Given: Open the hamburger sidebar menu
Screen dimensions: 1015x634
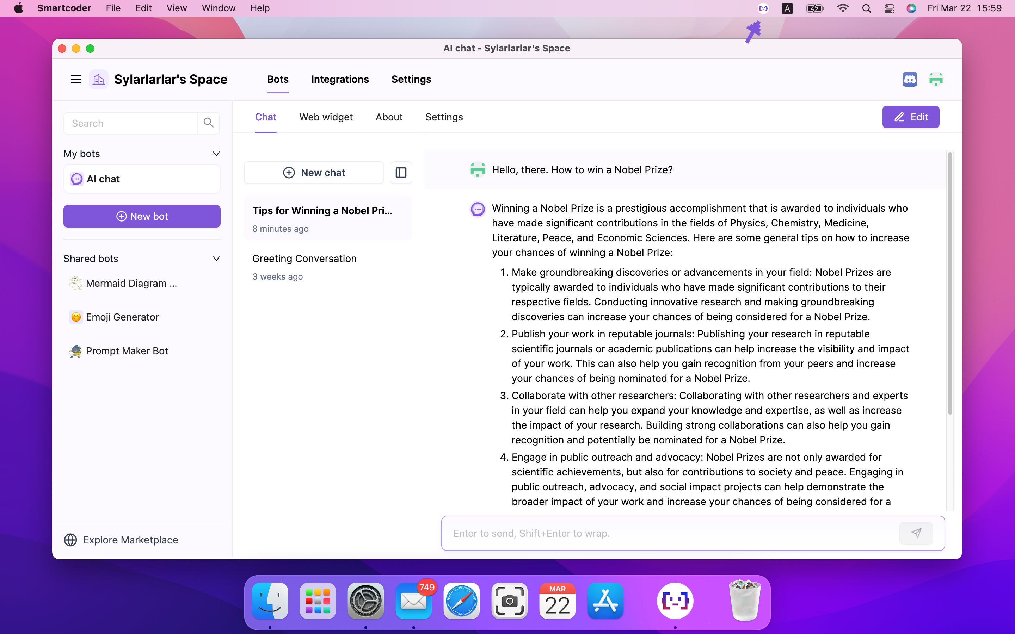Looking at the screenshot, I should [x=76, y=79].
